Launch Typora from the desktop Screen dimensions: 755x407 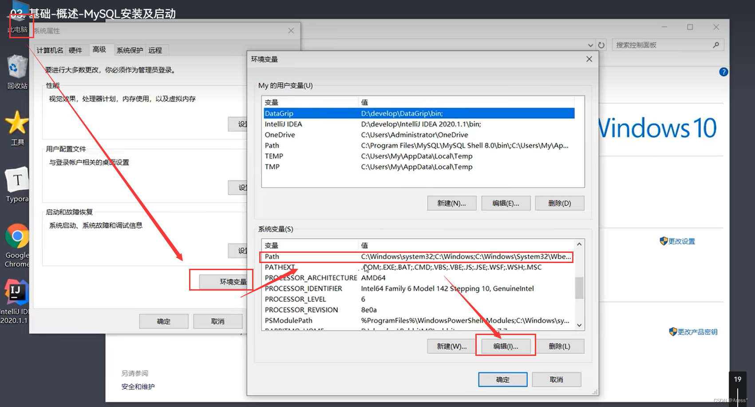pos(17,185)
